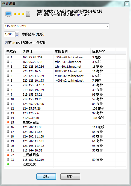
Task: Select host name TPDT-3011.hinet.net
Action: 69,71
